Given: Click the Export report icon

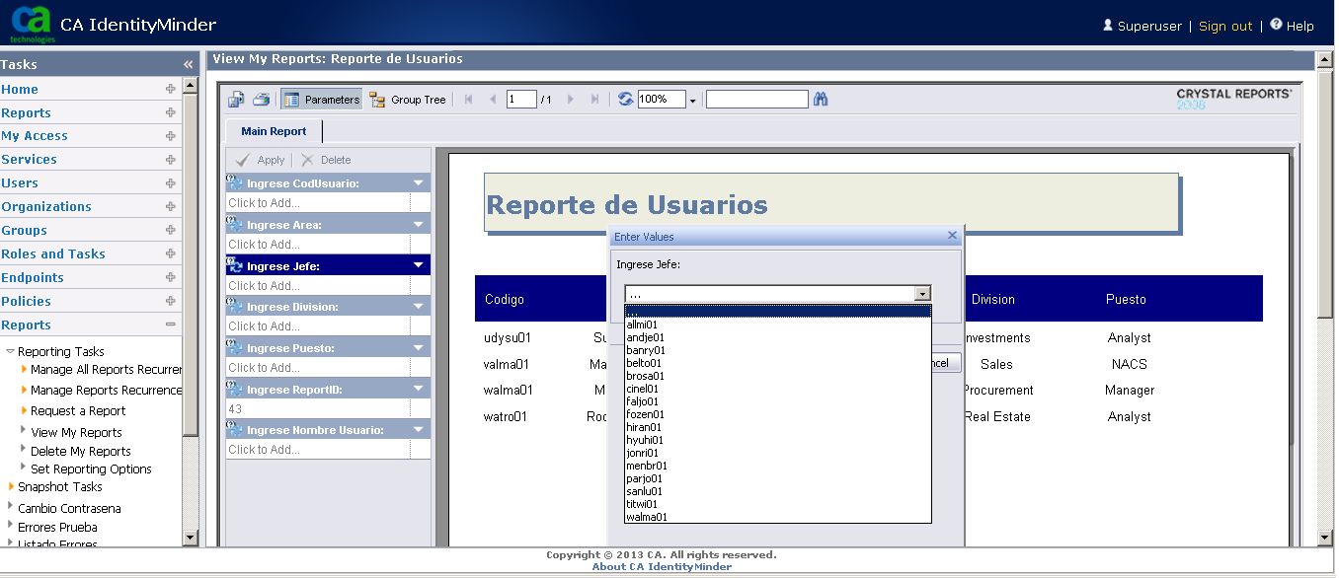Looking at the screenshot, I should click(x=237, y=100).
